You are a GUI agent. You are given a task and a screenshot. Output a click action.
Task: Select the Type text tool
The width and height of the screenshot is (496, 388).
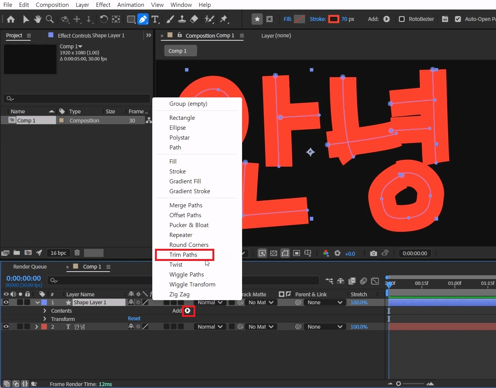click(x=155, y=19)
